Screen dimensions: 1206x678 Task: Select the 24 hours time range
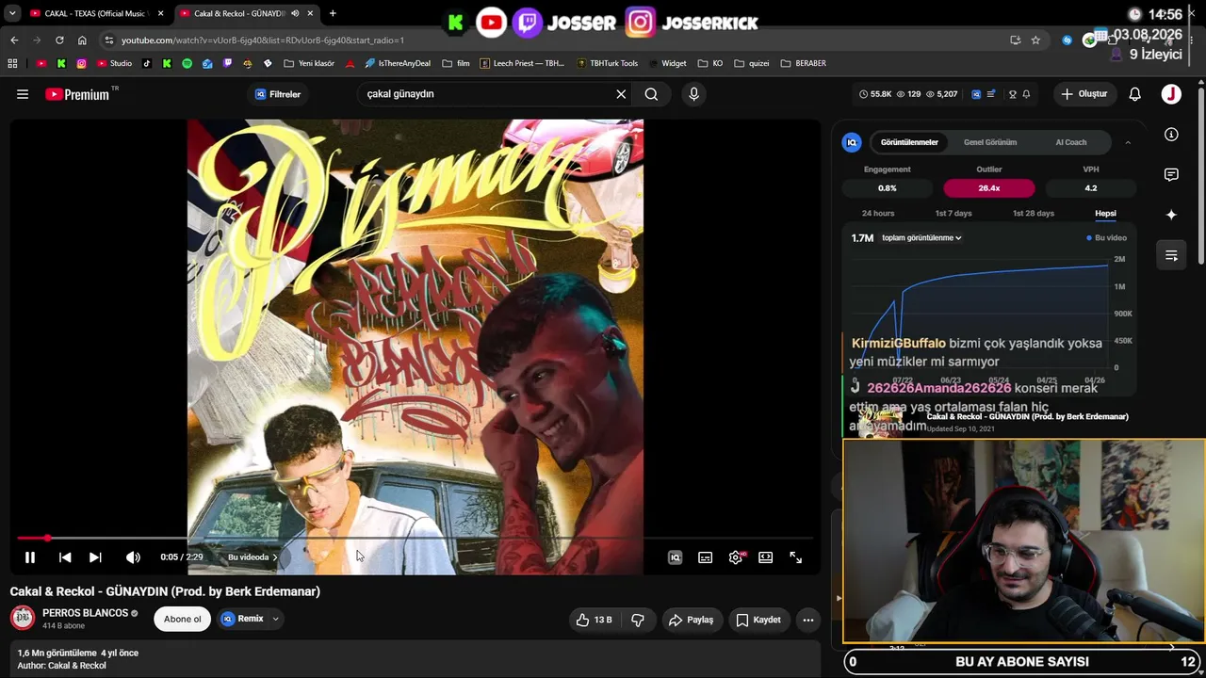pyautogui.click(x=878, y=214)
